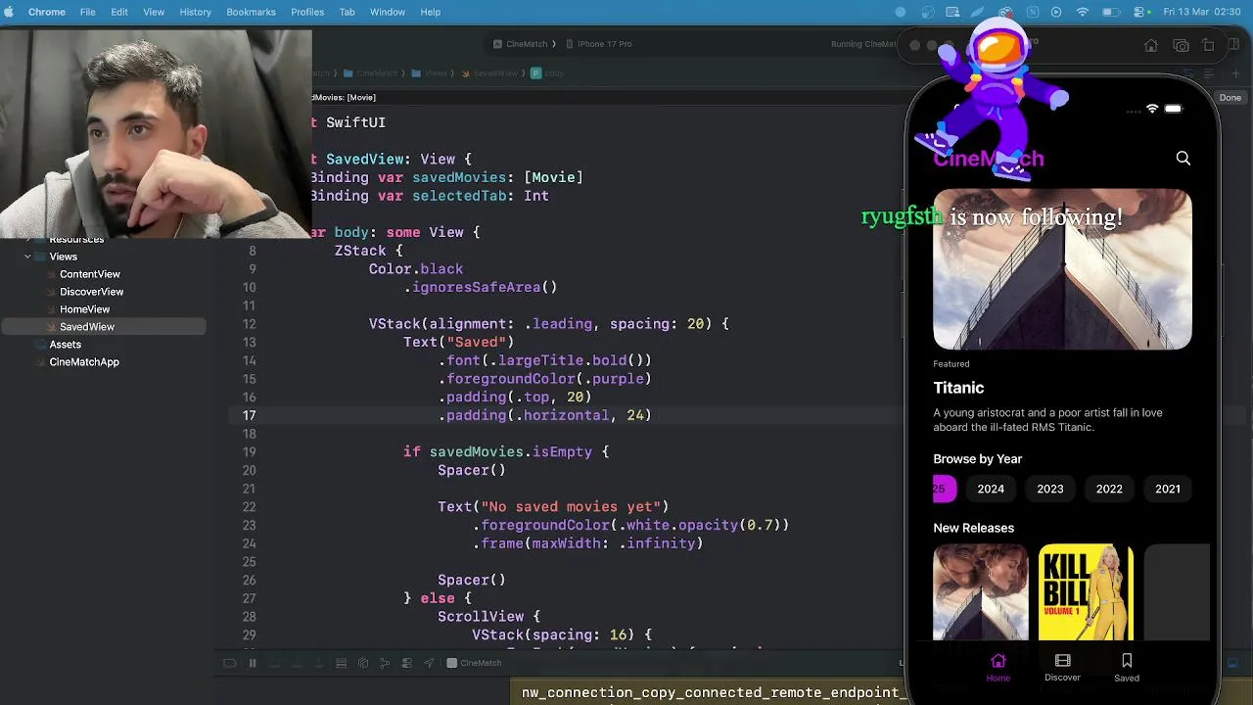Click the battery icon in the menu bar

[1111, 12]
